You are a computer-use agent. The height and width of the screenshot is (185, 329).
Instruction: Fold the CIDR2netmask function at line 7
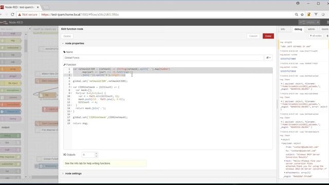point(71,87)
